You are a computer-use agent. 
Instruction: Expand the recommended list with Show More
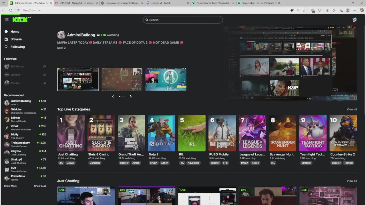(10, 186)
